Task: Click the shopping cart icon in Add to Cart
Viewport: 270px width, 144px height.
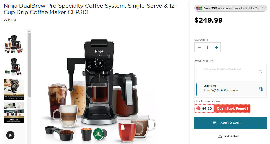Action: (x=214, y=123)
